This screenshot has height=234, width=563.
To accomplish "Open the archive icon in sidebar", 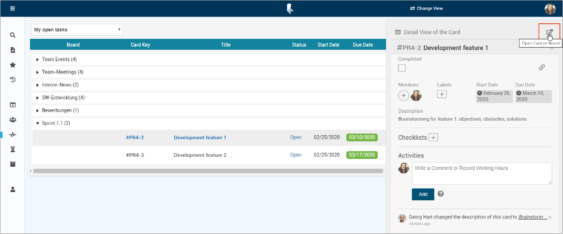I will [x=13, y=164].
